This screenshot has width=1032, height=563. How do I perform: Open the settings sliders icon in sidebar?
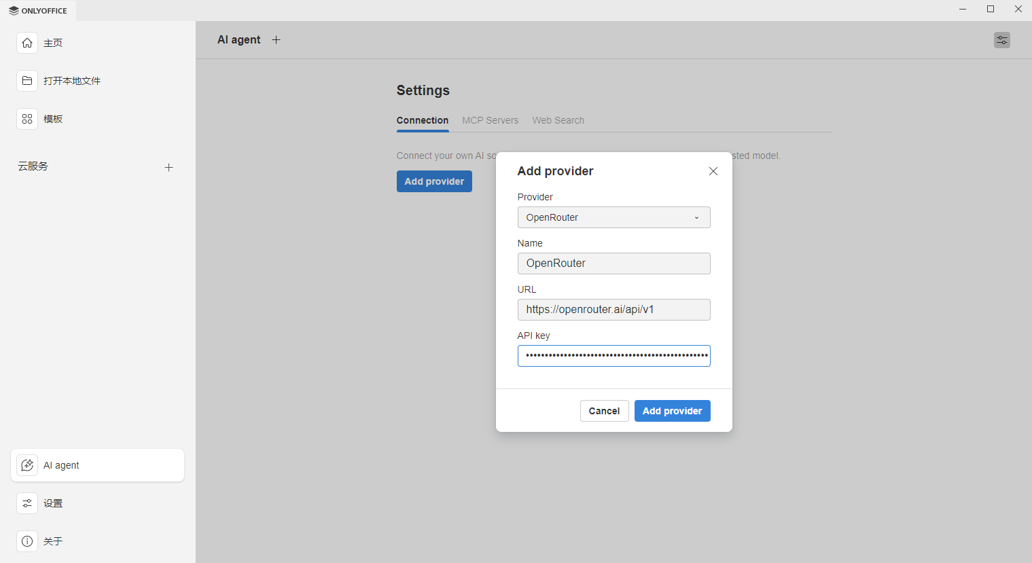tap(27, 503)
